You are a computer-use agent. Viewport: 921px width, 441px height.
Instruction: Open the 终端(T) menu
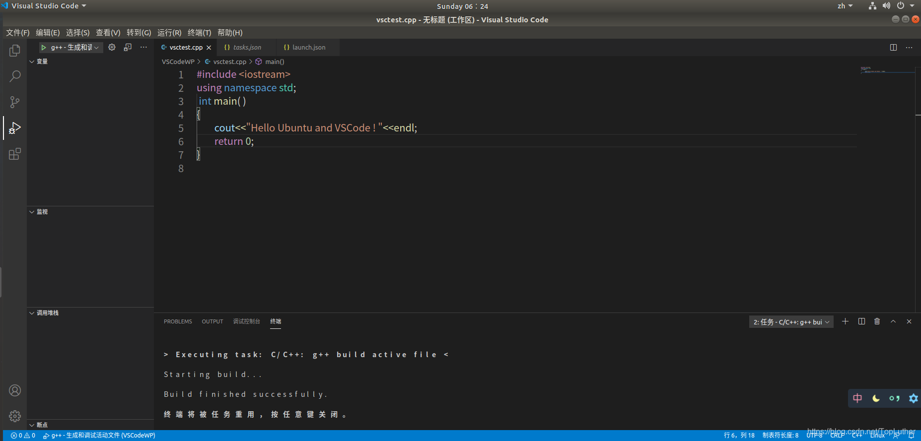[x=200, y=33]
